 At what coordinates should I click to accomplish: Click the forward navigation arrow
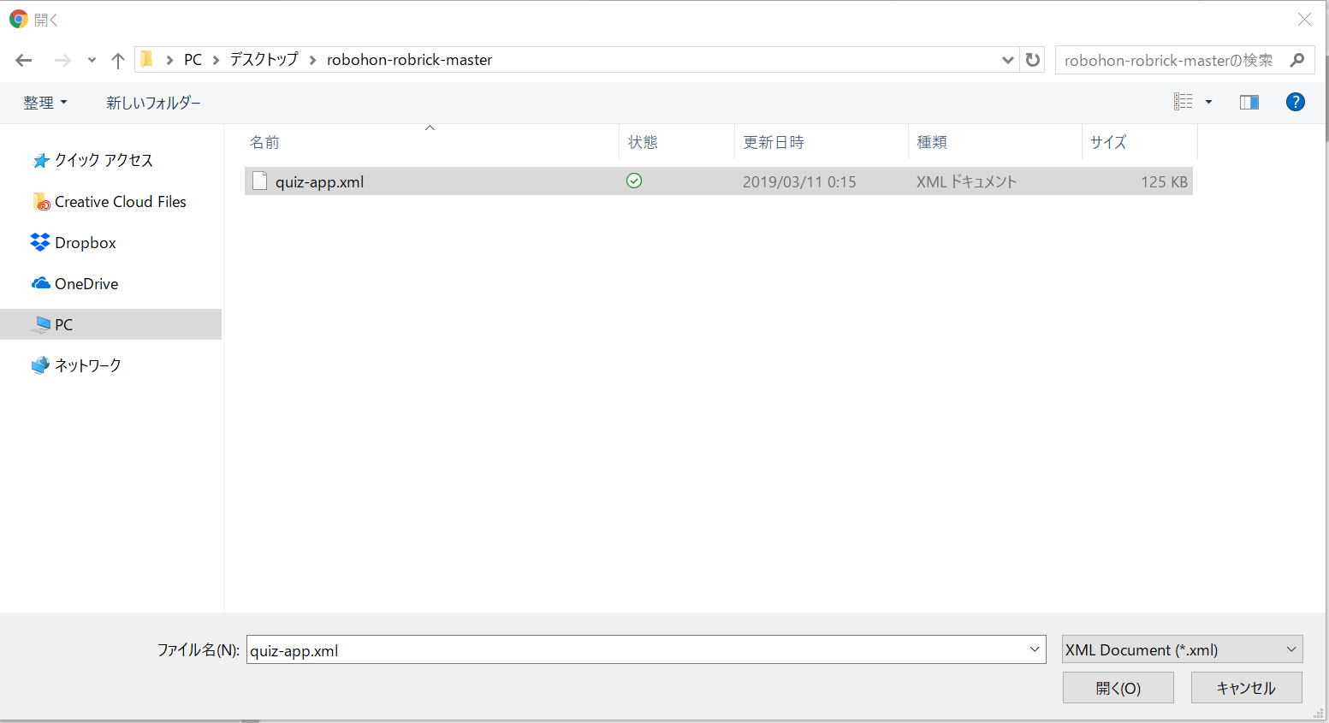[x=62, y=60]
